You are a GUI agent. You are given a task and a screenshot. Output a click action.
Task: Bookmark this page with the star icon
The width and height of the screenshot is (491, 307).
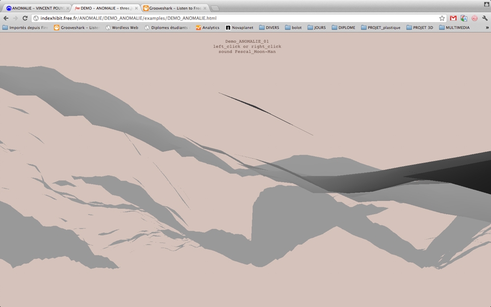(x=442, y=18)
